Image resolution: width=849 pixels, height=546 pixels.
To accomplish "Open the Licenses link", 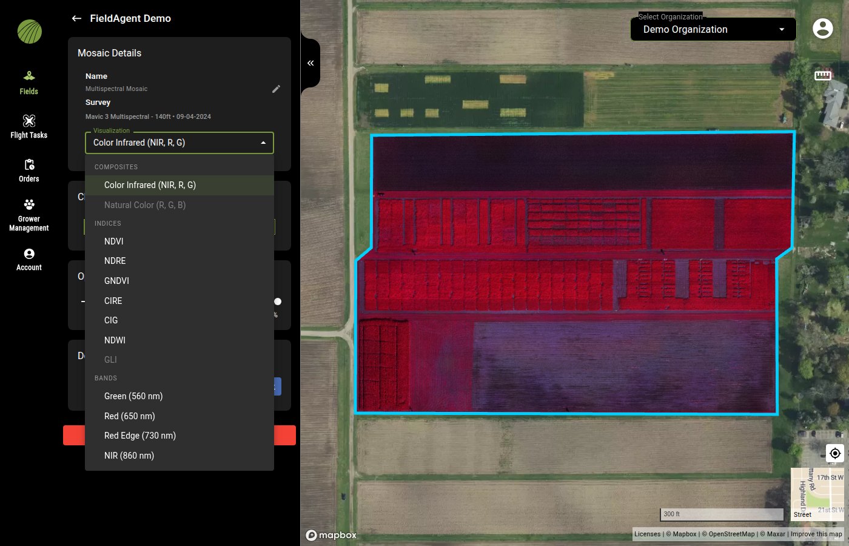I will click(x=647, y=534).
